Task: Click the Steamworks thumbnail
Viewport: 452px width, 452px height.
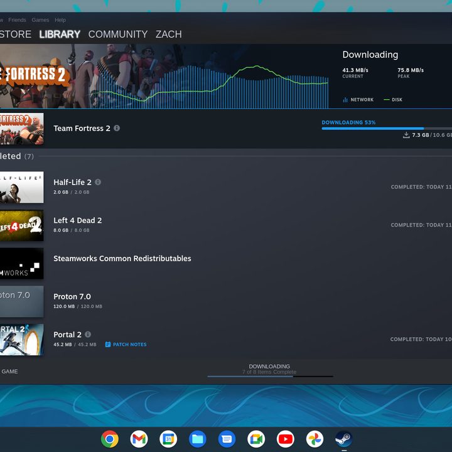Action: click(x=21, y=264)
